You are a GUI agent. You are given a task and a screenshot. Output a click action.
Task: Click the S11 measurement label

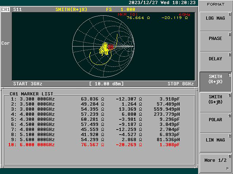click(x=17, y=10)
